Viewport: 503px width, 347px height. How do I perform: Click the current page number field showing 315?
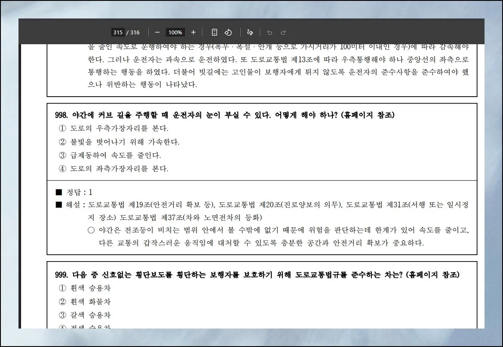point(117,32)
